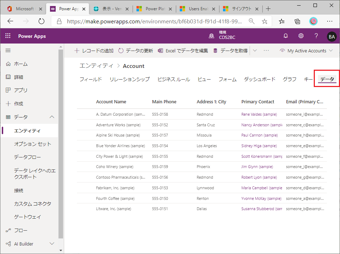Viewport: 340px width, 254px height.
Task: Open Rene Valdes (sample) contact link
Action: click(259, 114)
